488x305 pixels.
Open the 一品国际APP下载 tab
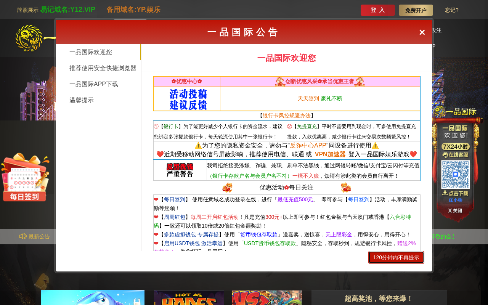pos(98,84)
